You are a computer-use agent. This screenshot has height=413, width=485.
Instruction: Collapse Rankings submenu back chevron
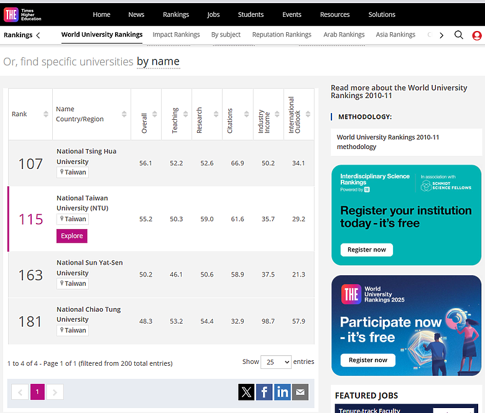click(38, 35)
